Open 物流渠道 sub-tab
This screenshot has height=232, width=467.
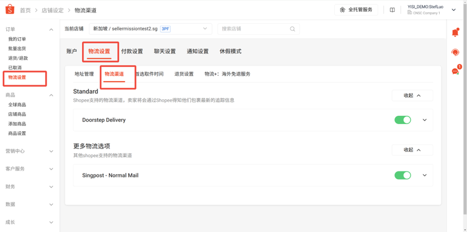coord(114,74)
